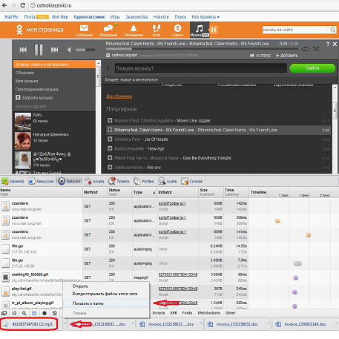Clear network log with crossed circle
The width and height of the screenshot is (339, 339).
pyautogui.click(x=55, y=313)
